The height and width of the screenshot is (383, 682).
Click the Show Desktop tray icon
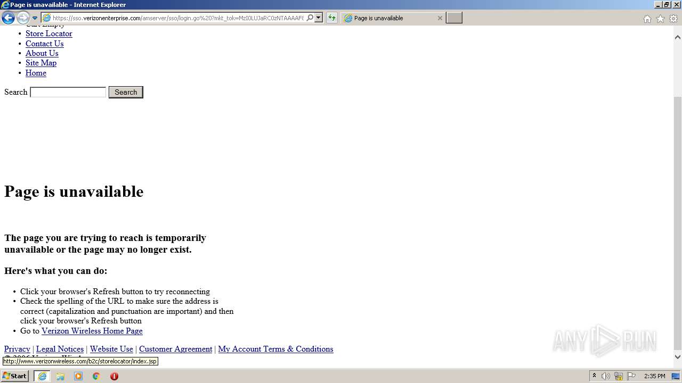676,376
